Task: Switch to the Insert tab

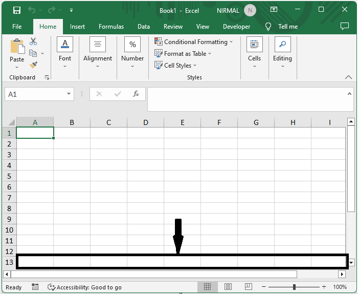Action: click(x=77, y=27)
